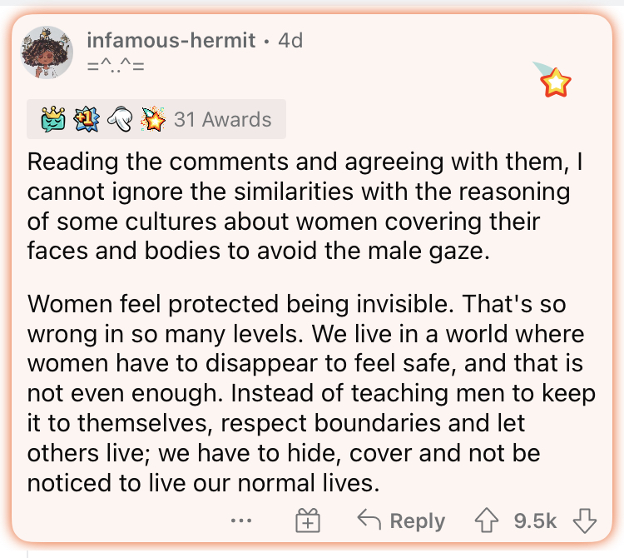This screenshot has height=558, width=624.
Task: Click the 9.5k vote score
Action: [x=535, y=521]
